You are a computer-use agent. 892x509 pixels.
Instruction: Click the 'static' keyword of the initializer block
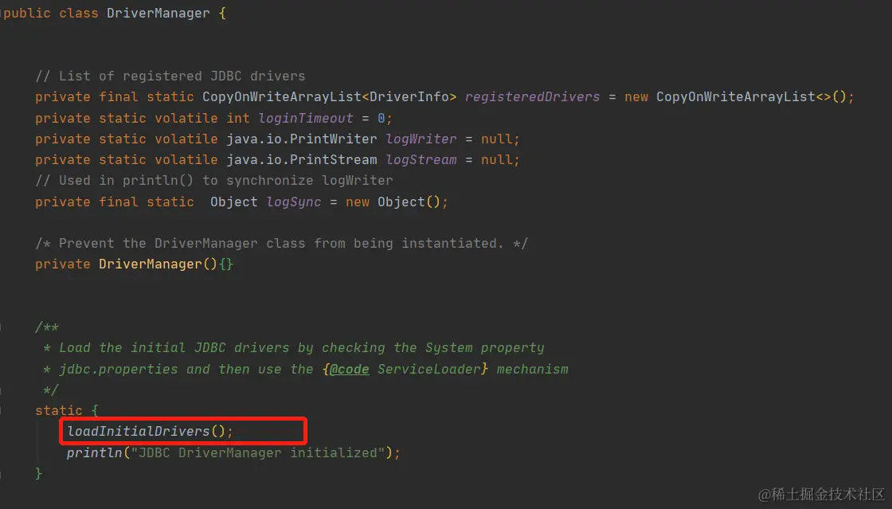pyautogui.click(x=59, y=410)
